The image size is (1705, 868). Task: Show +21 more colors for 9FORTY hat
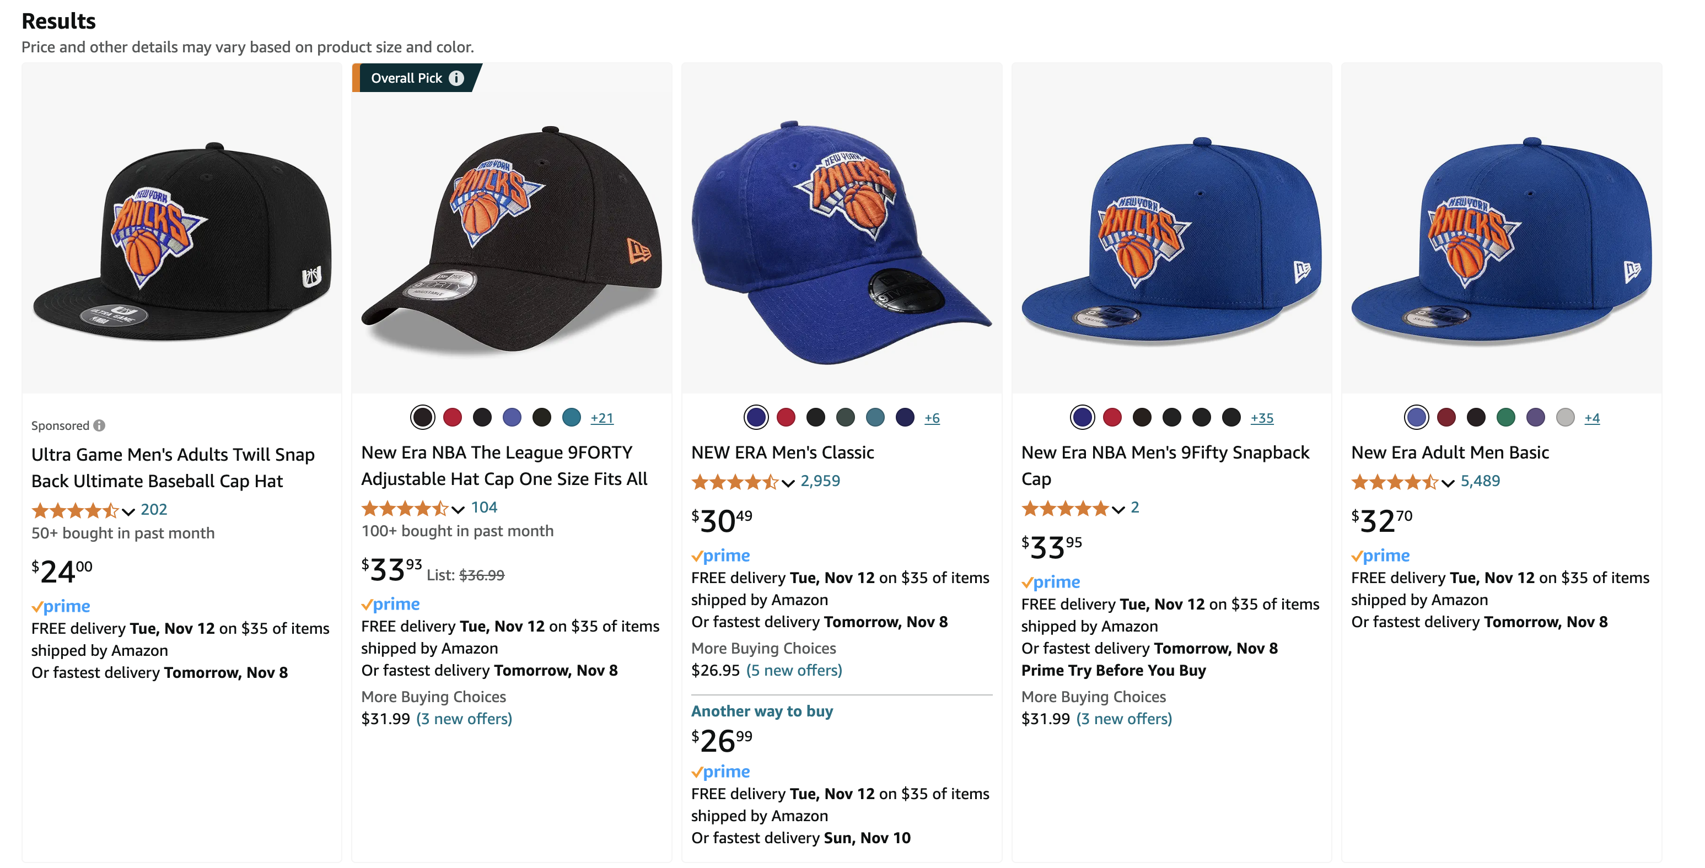click(x=601, y=418)
